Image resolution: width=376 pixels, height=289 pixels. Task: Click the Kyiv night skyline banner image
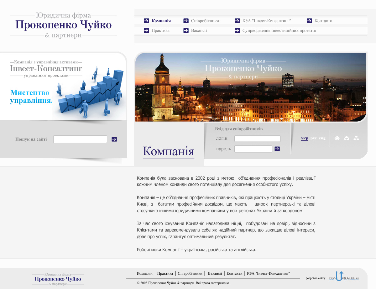tap(251, 87)
